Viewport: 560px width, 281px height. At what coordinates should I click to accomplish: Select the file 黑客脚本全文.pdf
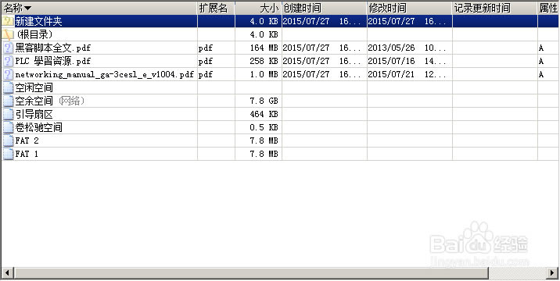pyautogui.click(x=53, y=48)
